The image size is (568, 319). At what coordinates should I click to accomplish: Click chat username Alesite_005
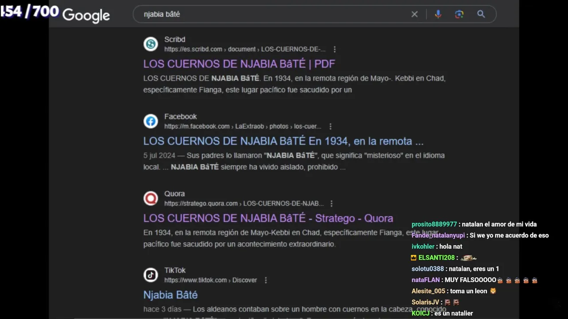(428, 291)
